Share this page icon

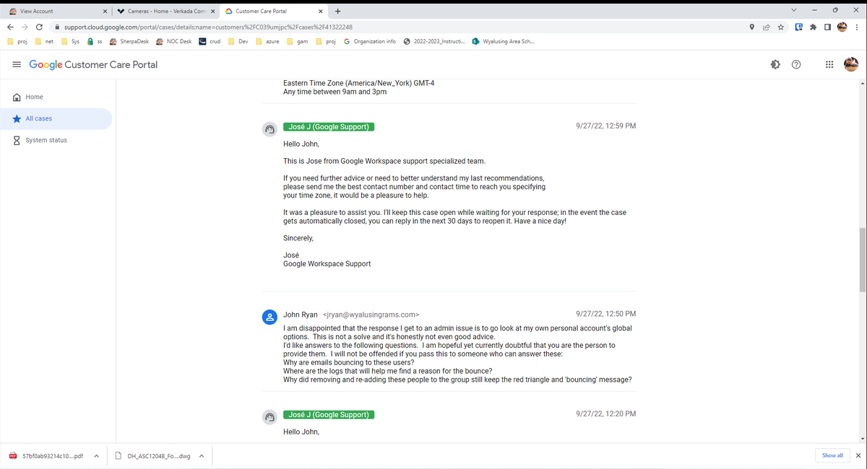coord(767,27)
